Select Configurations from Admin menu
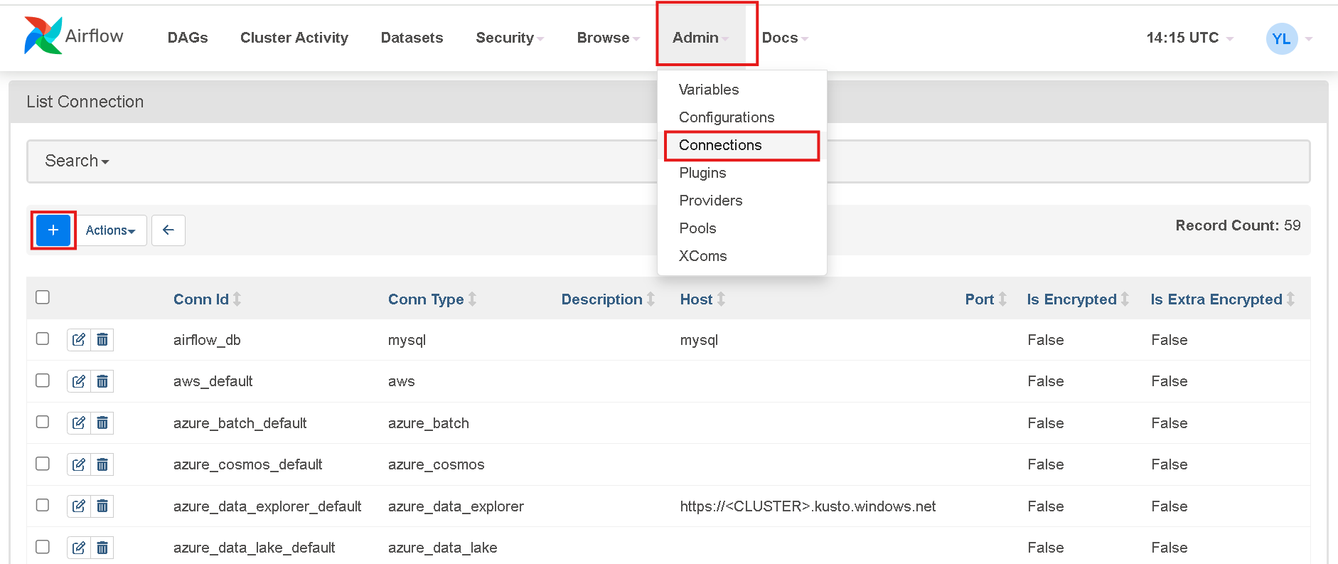1338x564 pixels. pos(727,117)
